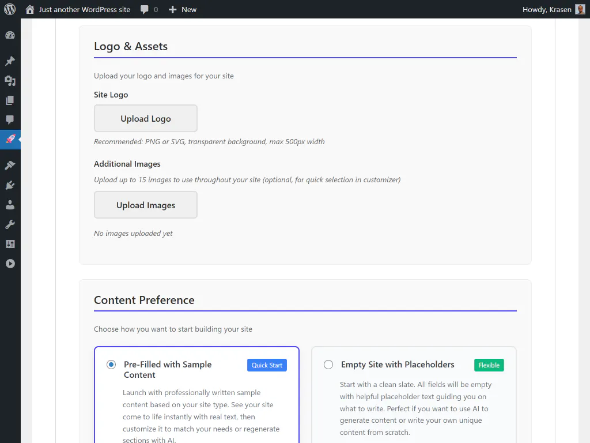Open Media library sidebar icon
Image resolution: width=590 pixels, height=443 pixels.
[10, 81]
